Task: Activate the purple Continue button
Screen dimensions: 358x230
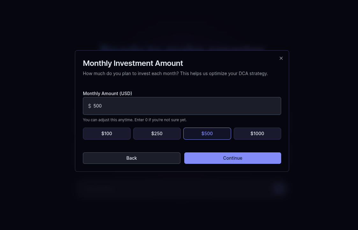Action: coord(233,158)
